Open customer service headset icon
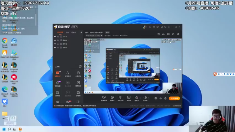235x132 pixels. (x=150, y=27)
